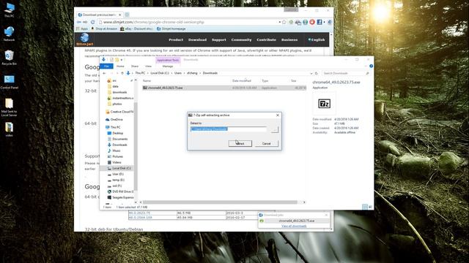Open Explorer address history dropdown
This screenshot has width=469, height=263.
(x=311, y=73)
